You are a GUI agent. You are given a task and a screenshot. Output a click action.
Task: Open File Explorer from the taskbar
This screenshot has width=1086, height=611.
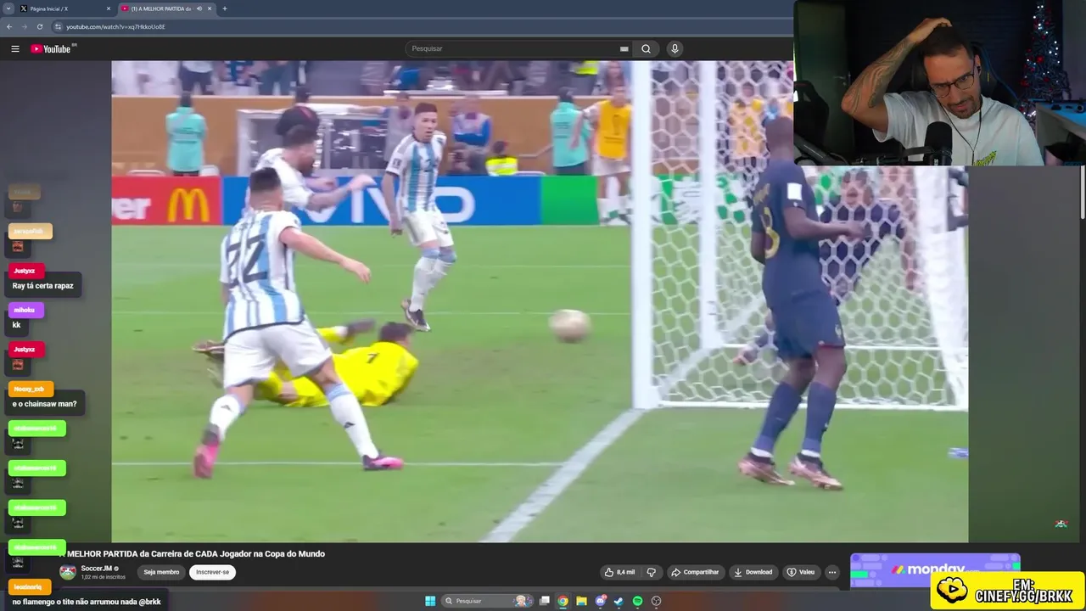pos(581,601)
